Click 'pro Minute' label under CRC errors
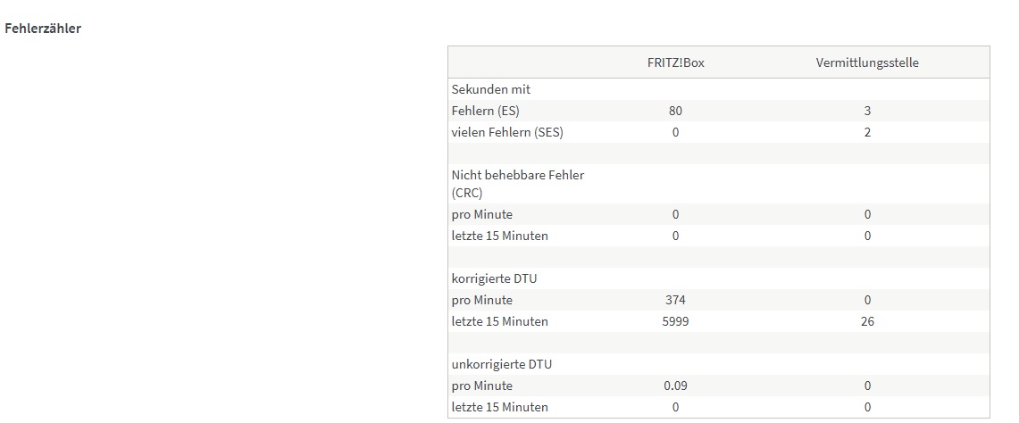The height and width of the screenshot is (423, 1019). 482,214
